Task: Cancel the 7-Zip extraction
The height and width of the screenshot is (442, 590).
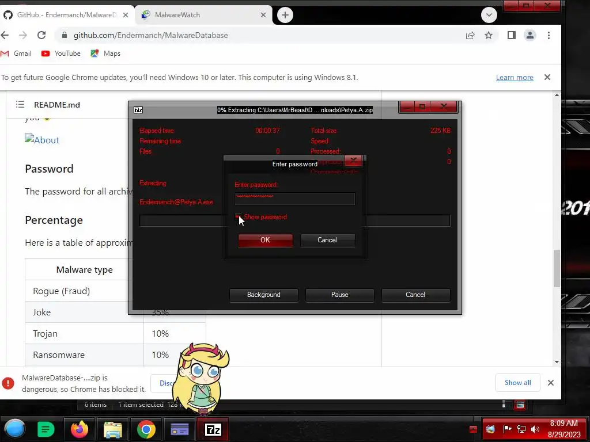Action: coord(415,295)
